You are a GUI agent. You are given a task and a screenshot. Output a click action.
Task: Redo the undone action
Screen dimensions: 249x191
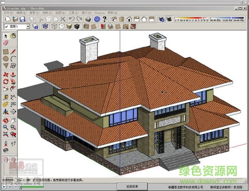[x=79, y=19]
